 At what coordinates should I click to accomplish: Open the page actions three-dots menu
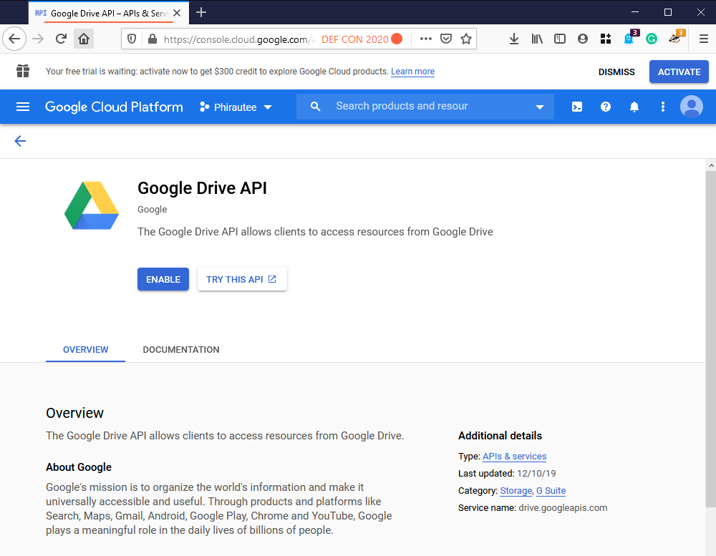(425, 39)
